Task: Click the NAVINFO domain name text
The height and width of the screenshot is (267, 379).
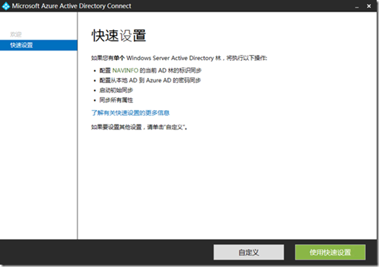Action: coord(125,70)
